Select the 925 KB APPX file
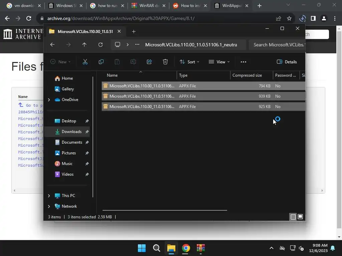 click(x=203, y=107)
